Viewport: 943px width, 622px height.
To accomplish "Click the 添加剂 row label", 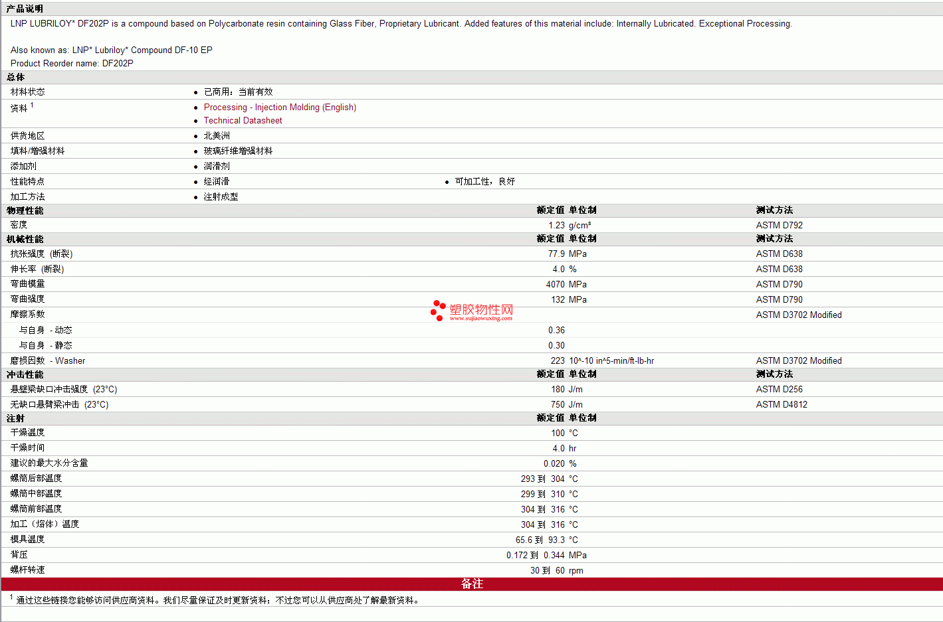I will point(23,167).
